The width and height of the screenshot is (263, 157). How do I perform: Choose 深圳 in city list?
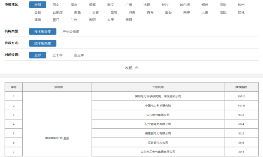pos(223,5)
